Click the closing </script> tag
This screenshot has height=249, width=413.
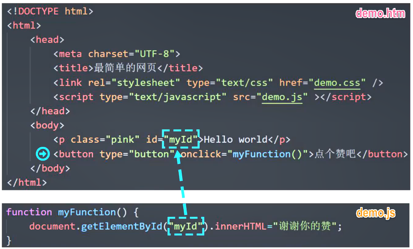346,97
